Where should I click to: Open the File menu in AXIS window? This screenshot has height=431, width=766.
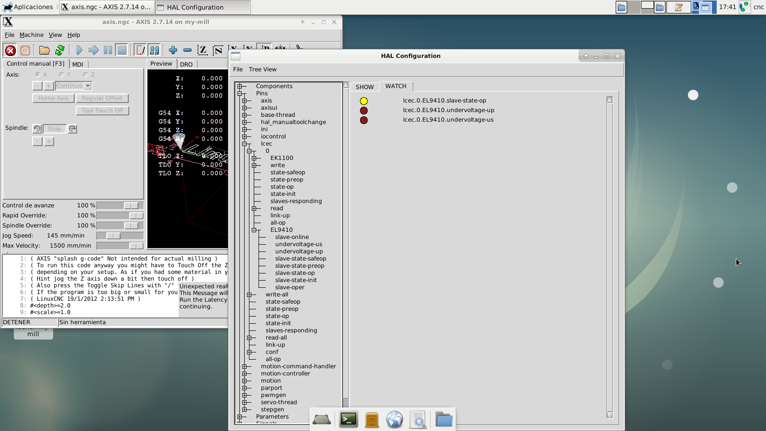(x=10, y=35)
